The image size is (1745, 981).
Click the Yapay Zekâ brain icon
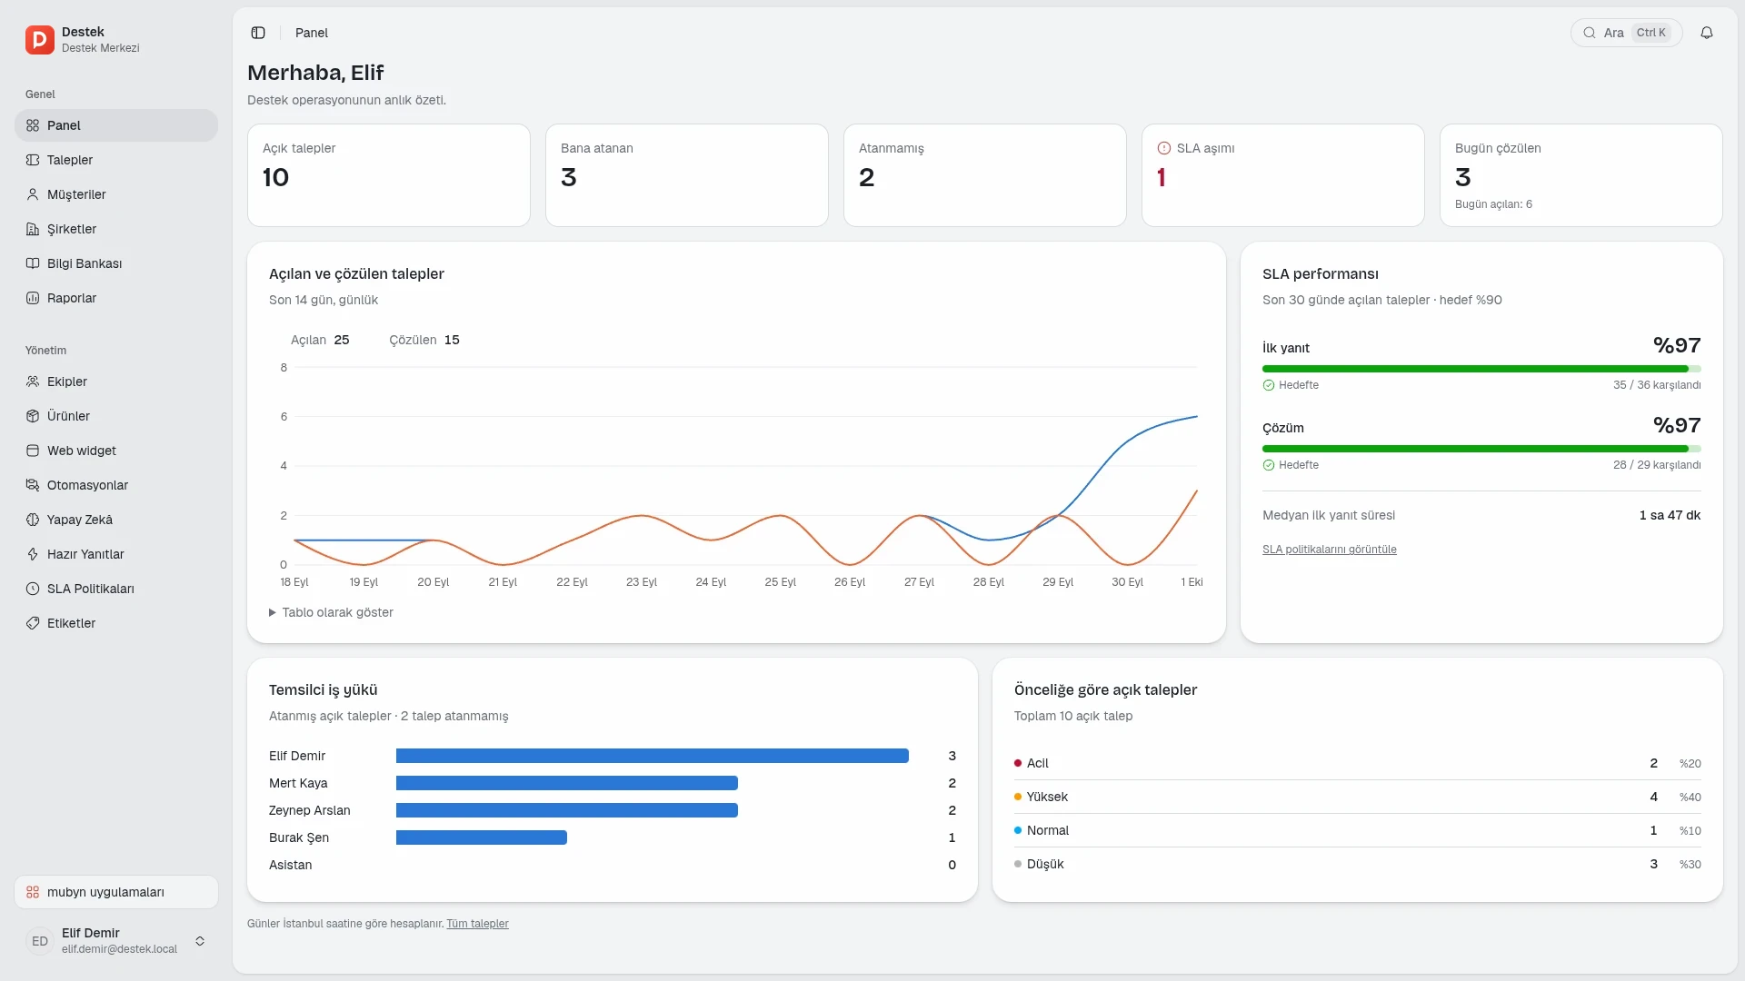click(x=33, y=520)
